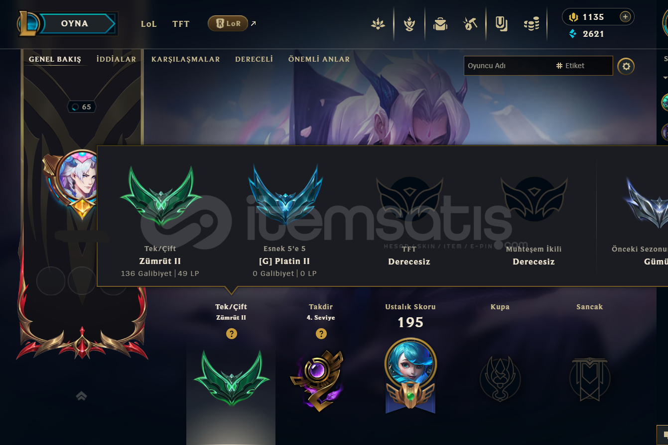668x445 pixels.
Task: Switch to the TFT game mode
Action: click(181, 24)
